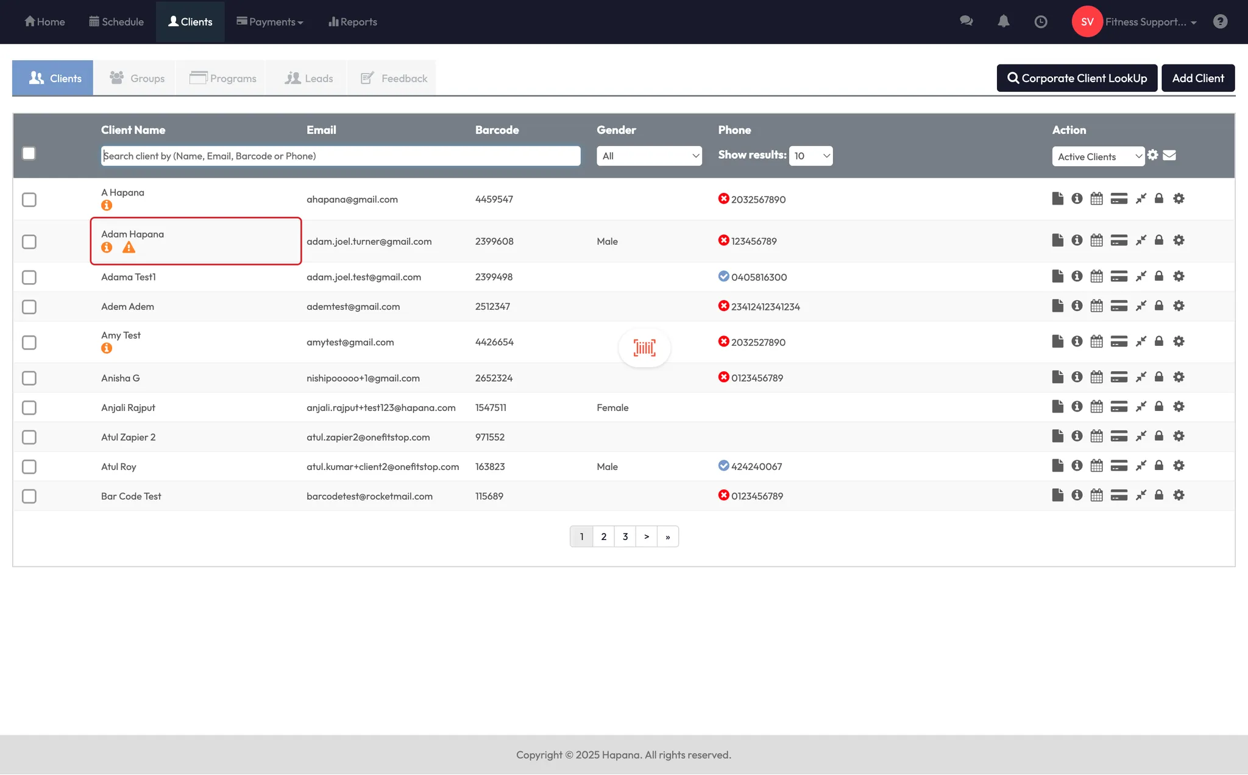Screen dimensions: 1248x775
Task: Open the chat messages icon
Action: pos(966,22)
